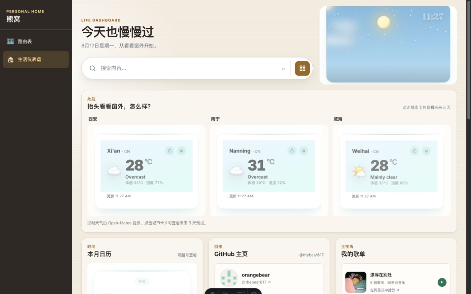Image resolution: width=471 pixels, height=294 pixels.
Task: Open 在网易云中播放 link
Action: [x=384, y=290]
